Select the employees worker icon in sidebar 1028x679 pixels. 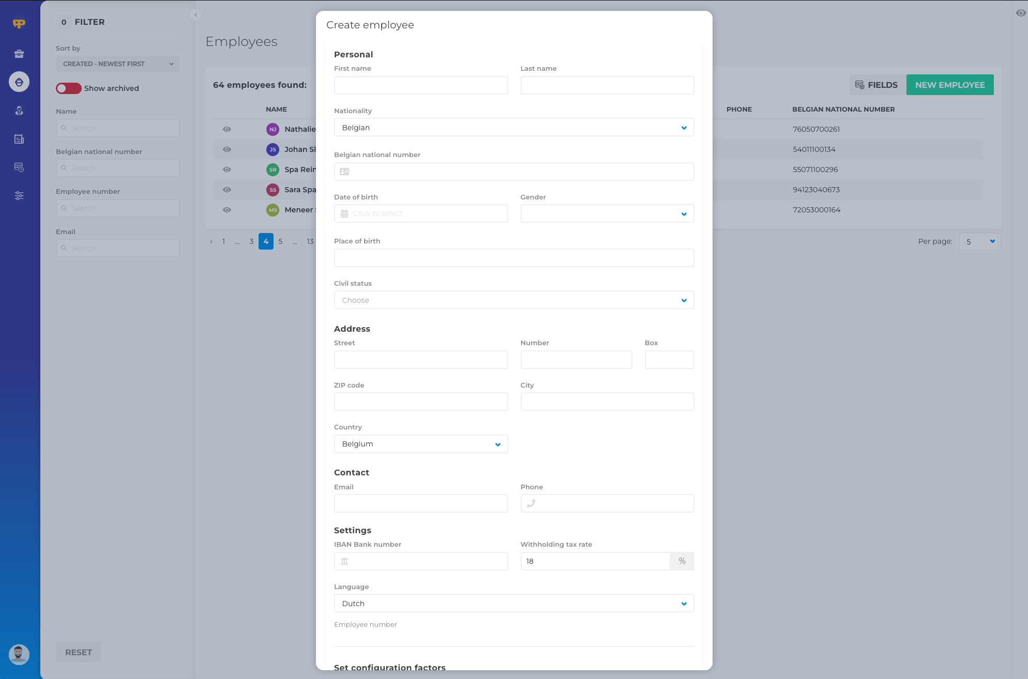pos(19,82)
